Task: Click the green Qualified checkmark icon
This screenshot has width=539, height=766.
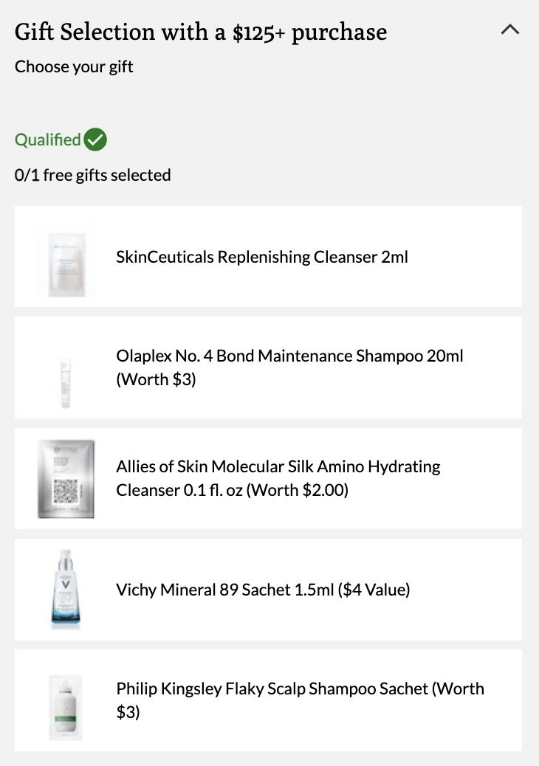Action: [x=95, y=139]
